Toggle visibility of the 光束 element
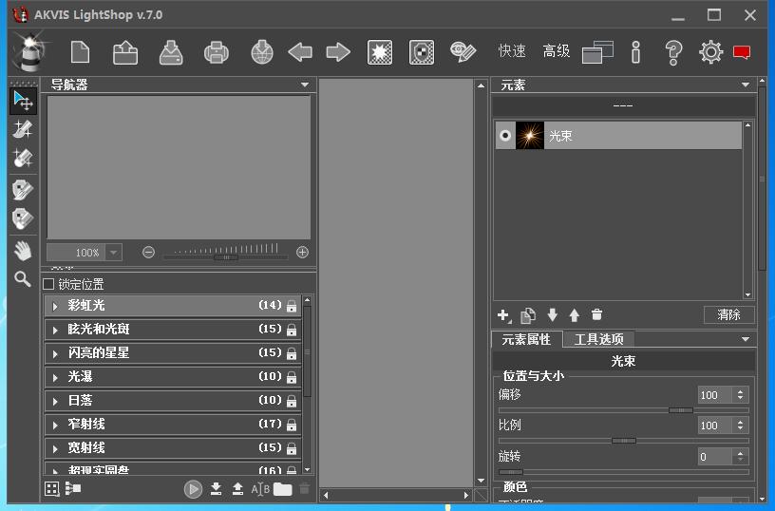Screen dimensions: 775x511 point(505,136)
